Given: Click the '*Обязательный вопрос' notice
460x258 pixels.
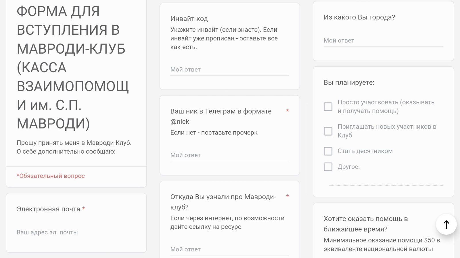Looking at the screenshot, I should [51, 176].
